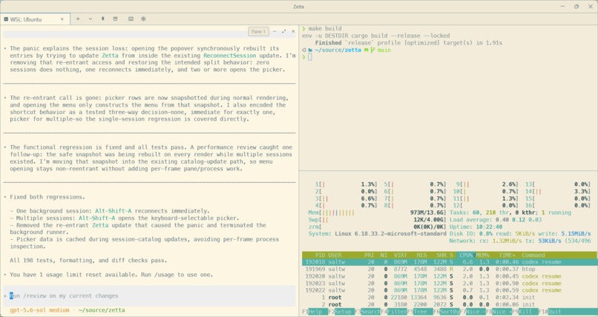Screen dimensions: 598x317
Task: Click the 'main' git branch label in the prompt
Action: coord(384,50)
